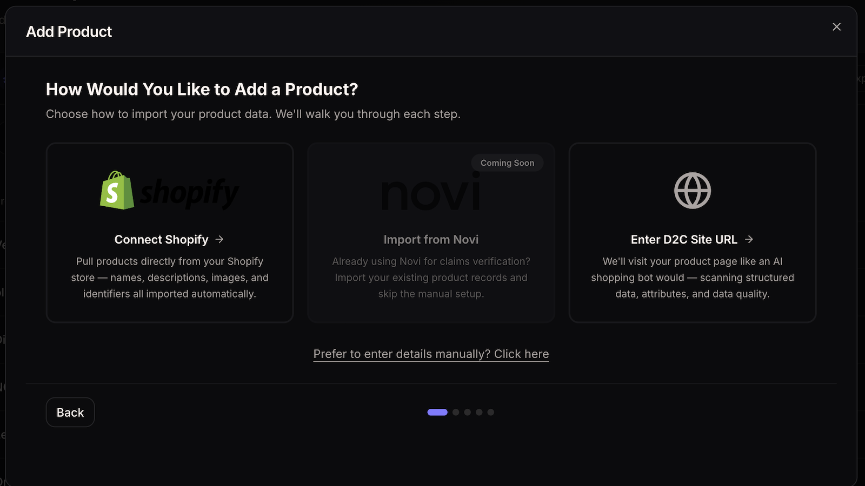Click the Shopify bag logo
This screenshot has width=865, height=486.
click(117, 190)
